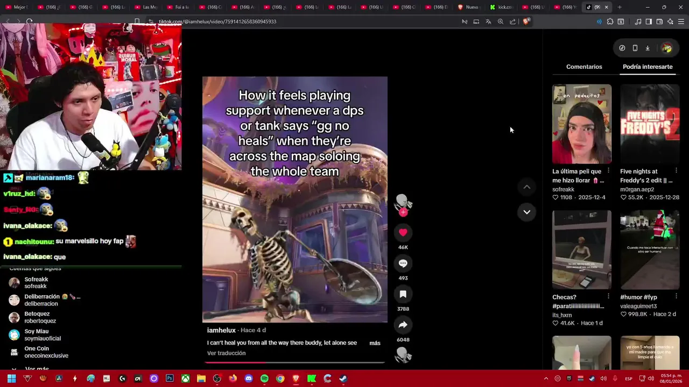This screenshot has width=689, height=387.
Task: Open the profile avatar in the top right
Action: [x=667, y=48]
